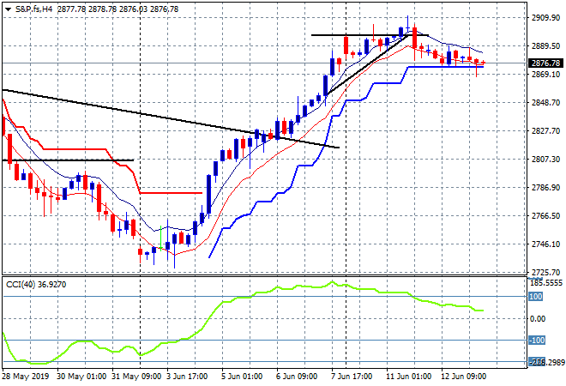Click the 2909.90 price axis label
The height and width of the screenshot is (386, 566).
coord(545,18)
